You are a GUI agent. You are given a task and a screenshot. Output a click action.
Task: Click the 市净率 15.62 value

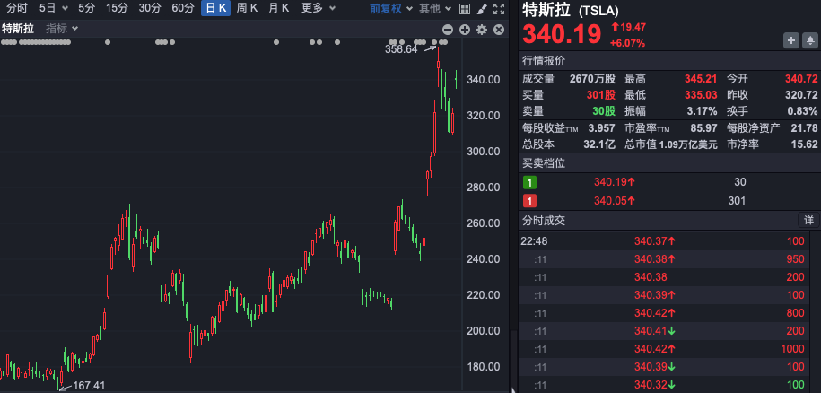click(805, 144)
